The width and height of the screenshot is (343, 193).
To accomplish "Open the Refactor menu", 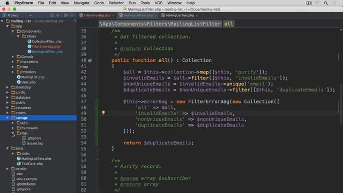I will tap(116, 3).
